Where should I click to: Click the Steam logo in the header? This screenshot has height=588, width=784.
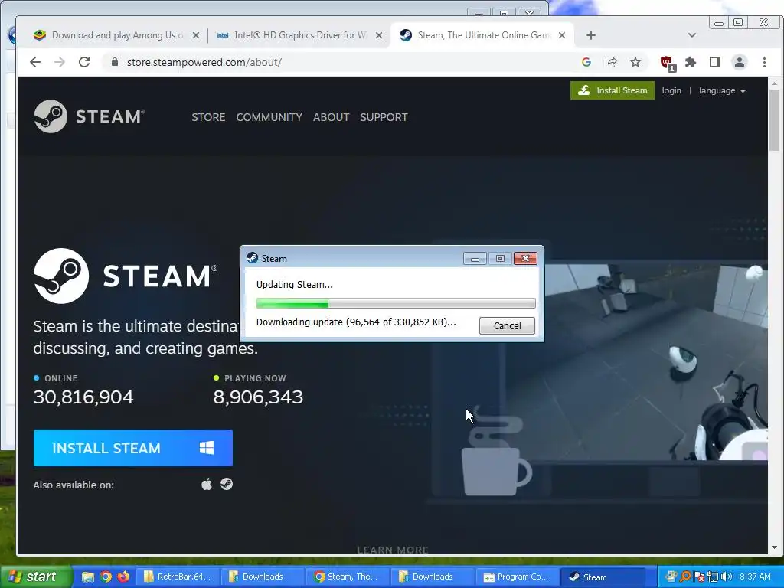point(89,116)
